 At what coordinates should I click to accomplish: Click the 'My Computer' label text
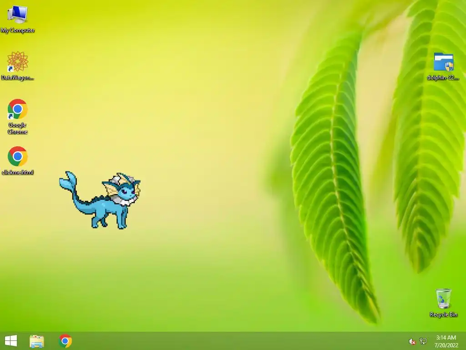click(18, 30)
